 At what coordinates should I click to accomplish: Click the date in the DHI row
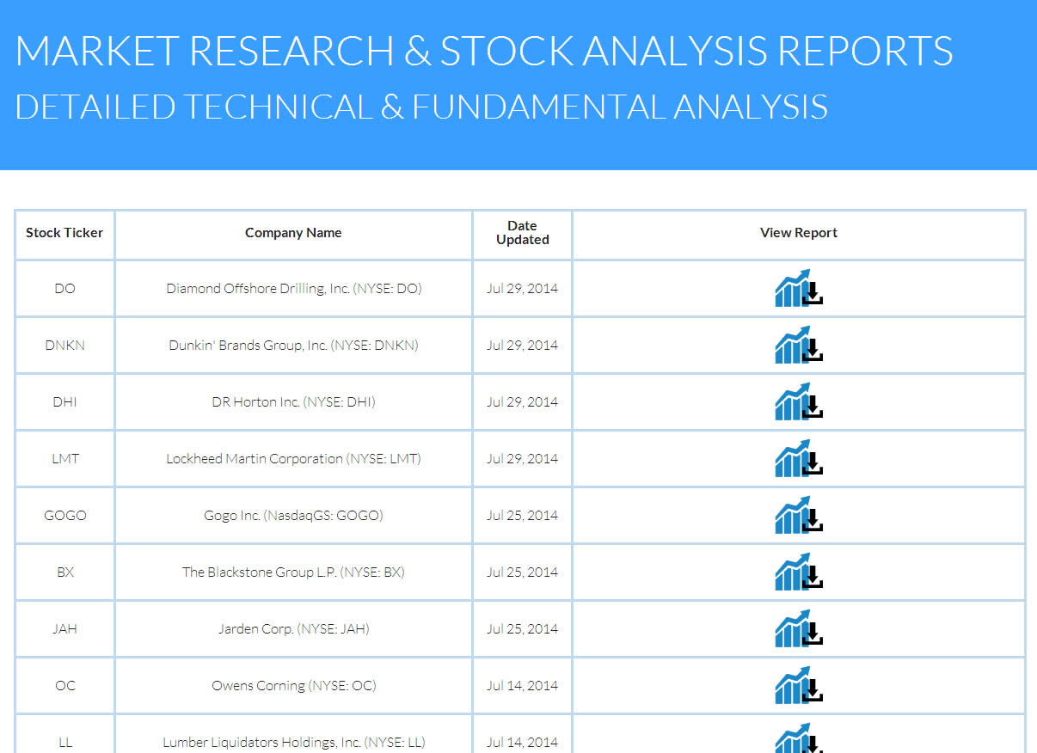522,402
